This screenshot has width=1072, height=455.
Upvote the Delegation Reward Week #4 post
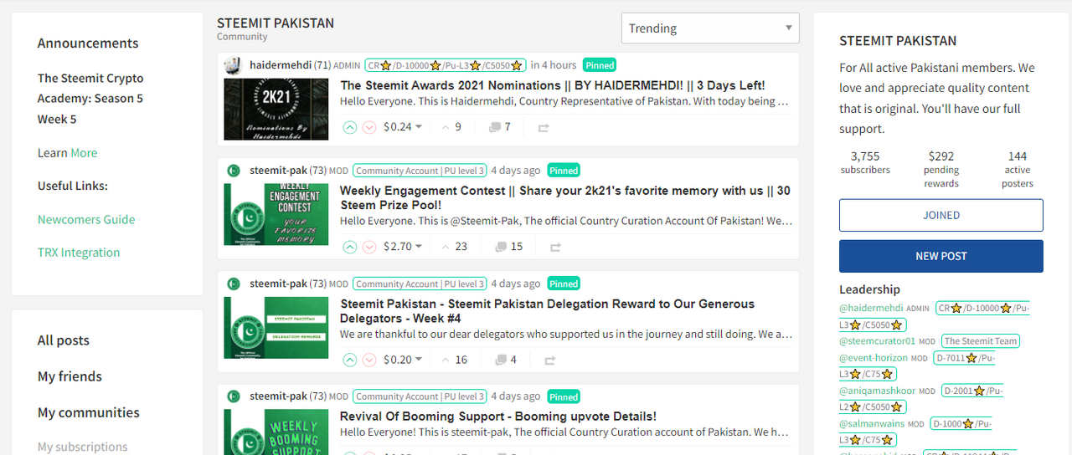click(x=350, y=360)
